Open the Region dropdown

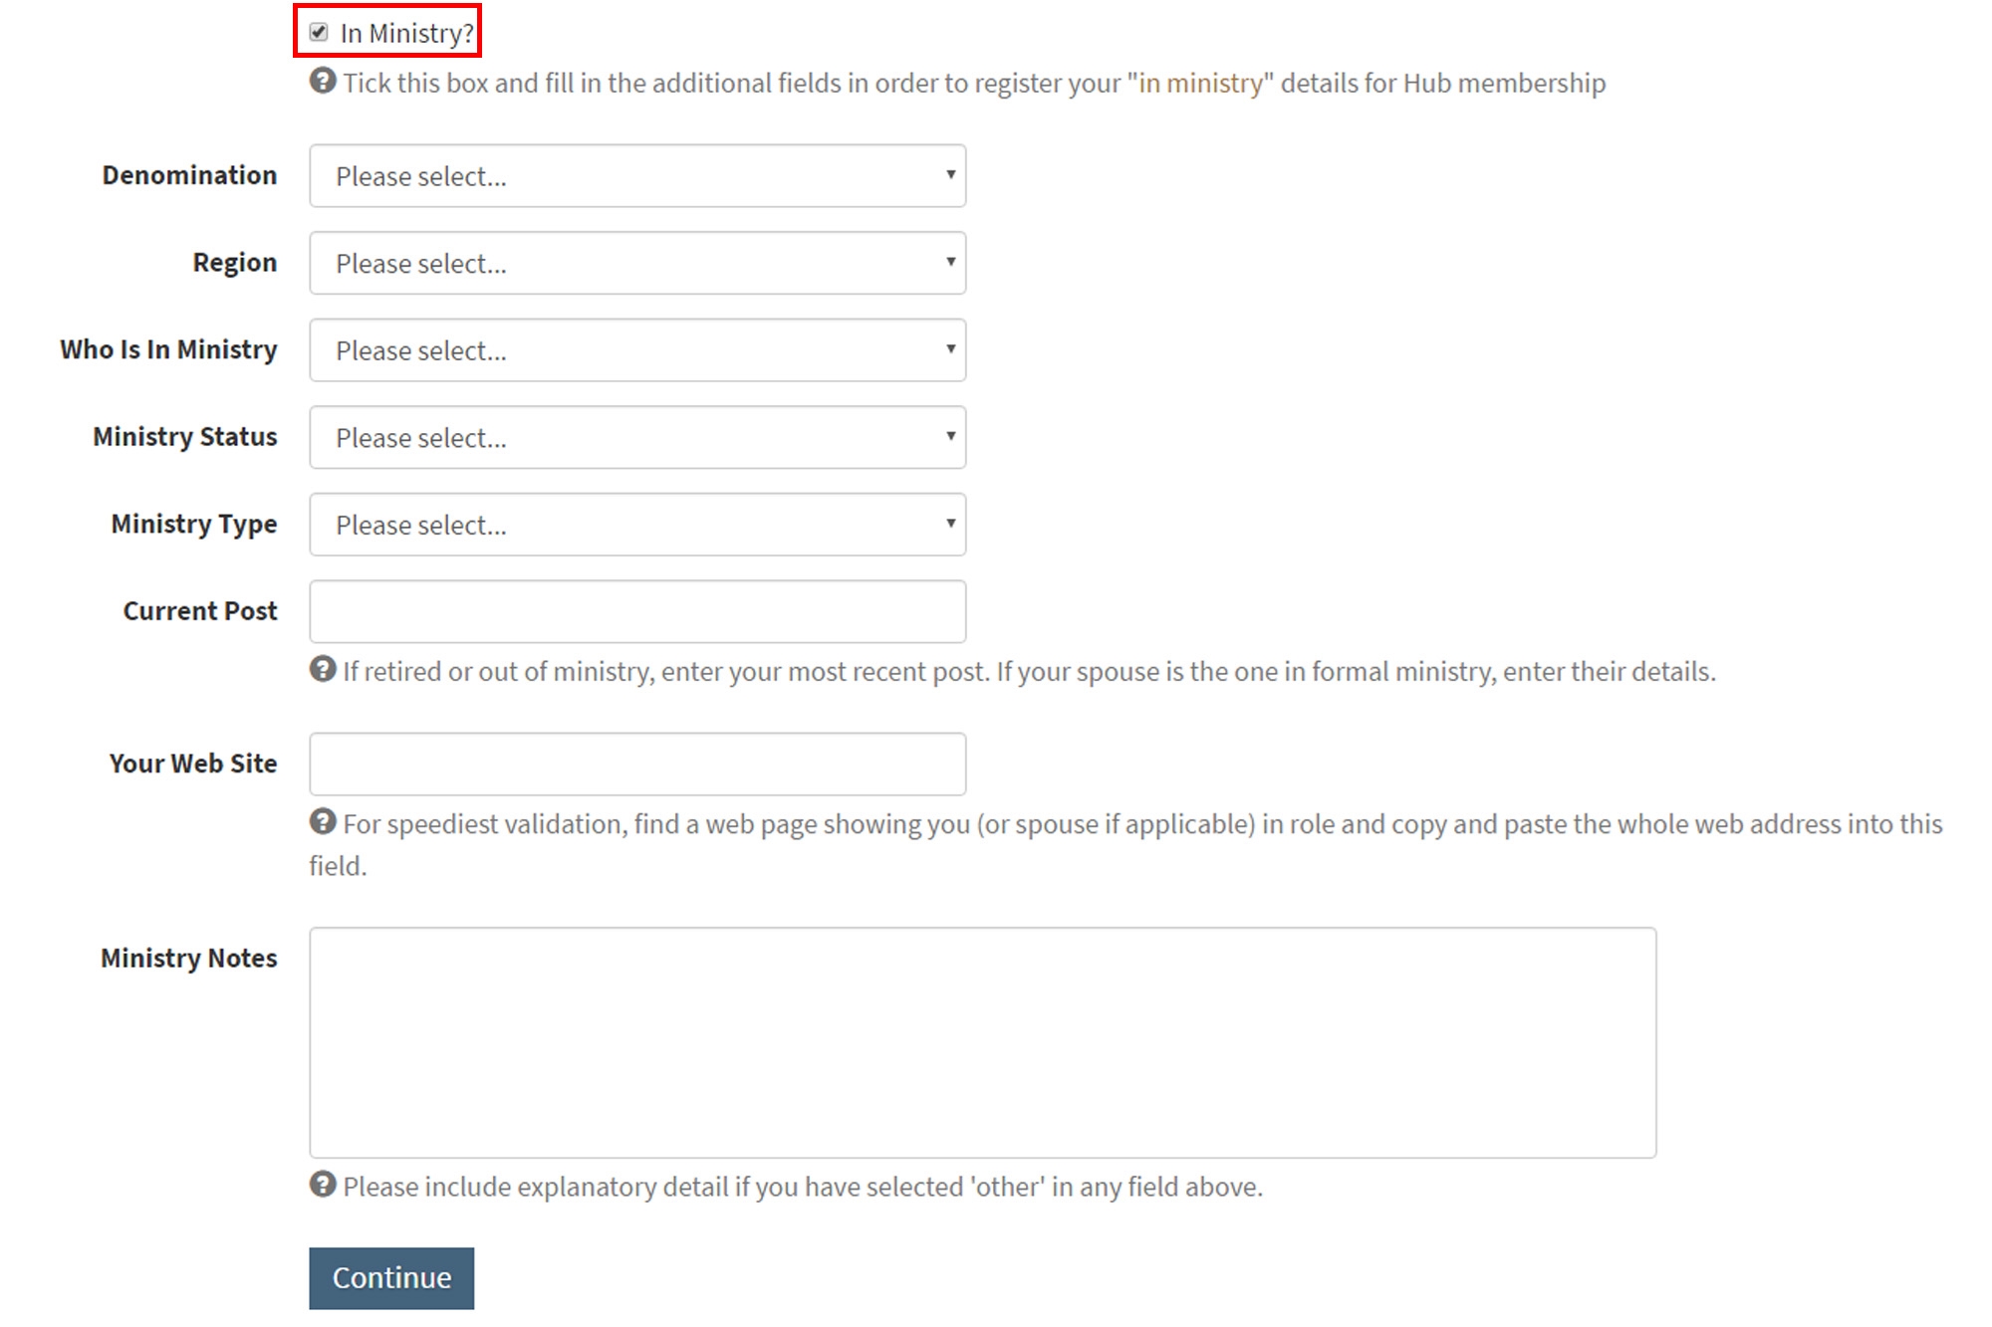coord(637,263)
